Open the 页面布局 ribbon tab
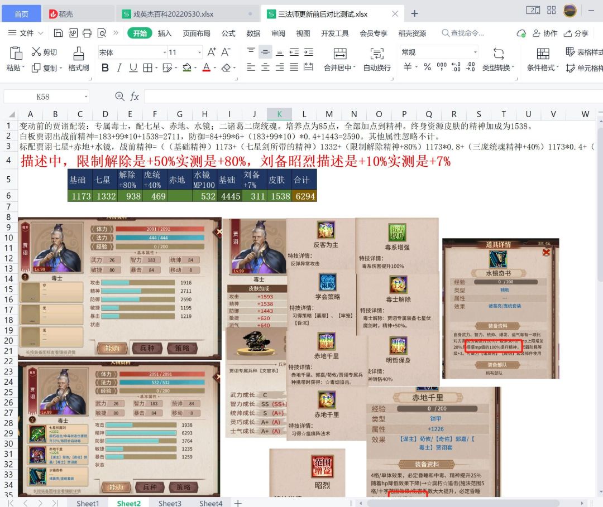Screen dimensions: 603x507 point(197,33)
